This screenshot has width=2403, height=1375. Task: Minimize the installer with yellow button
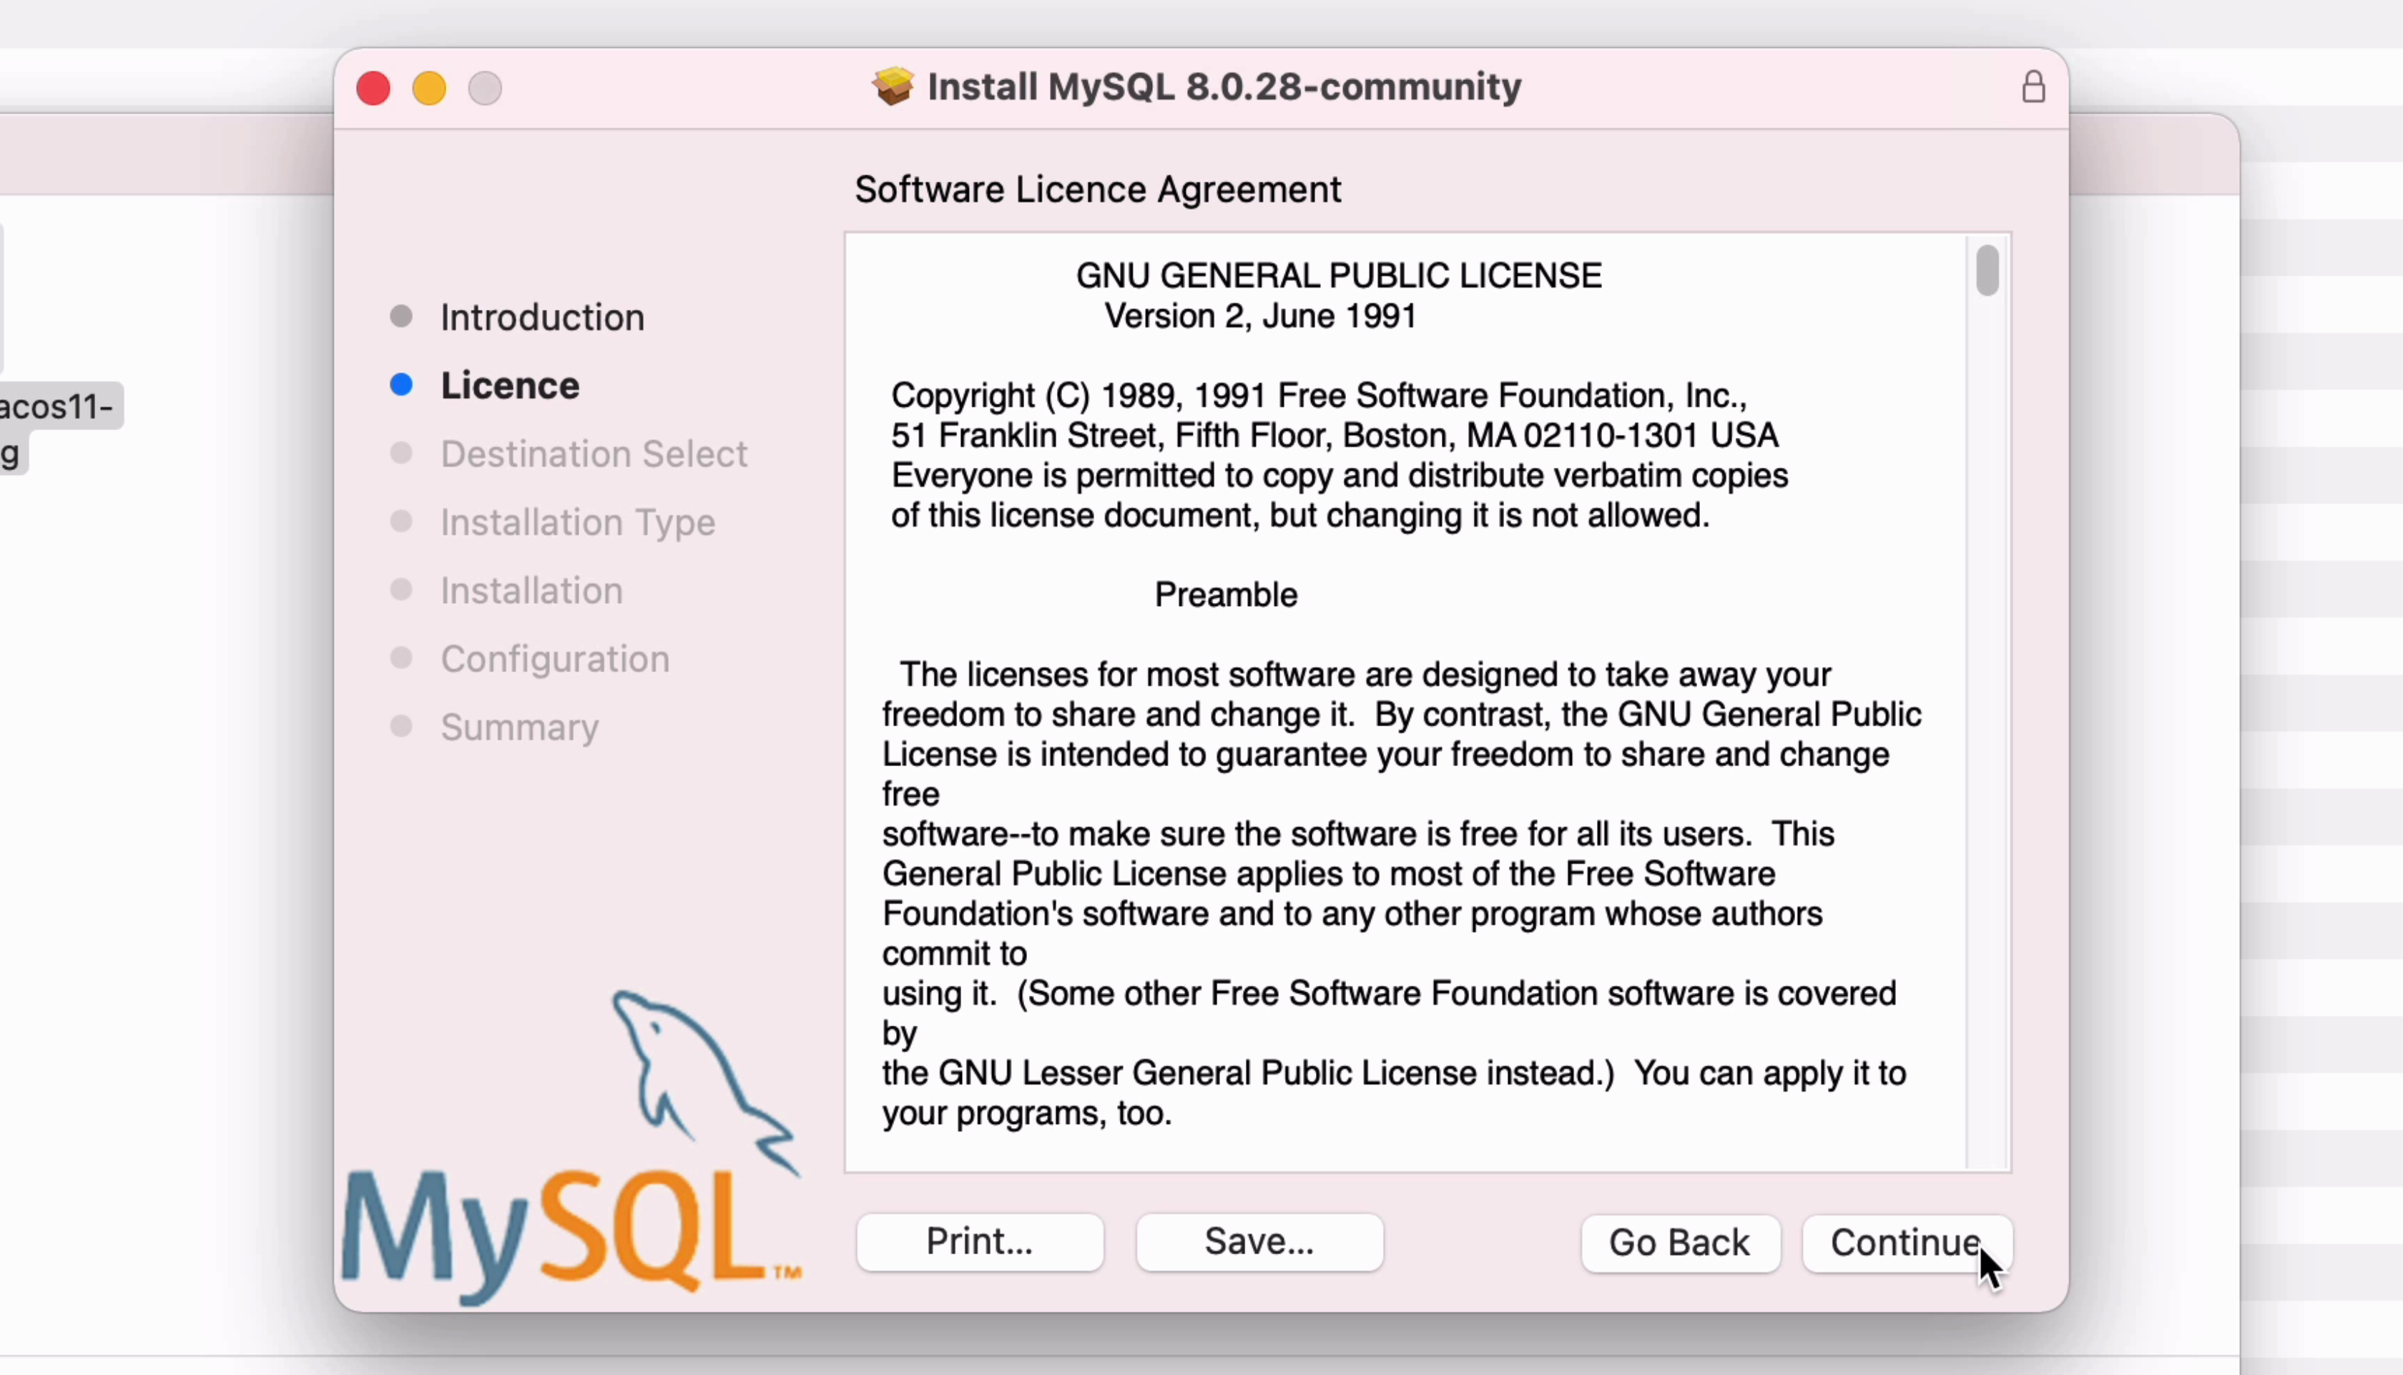[429, 89]
